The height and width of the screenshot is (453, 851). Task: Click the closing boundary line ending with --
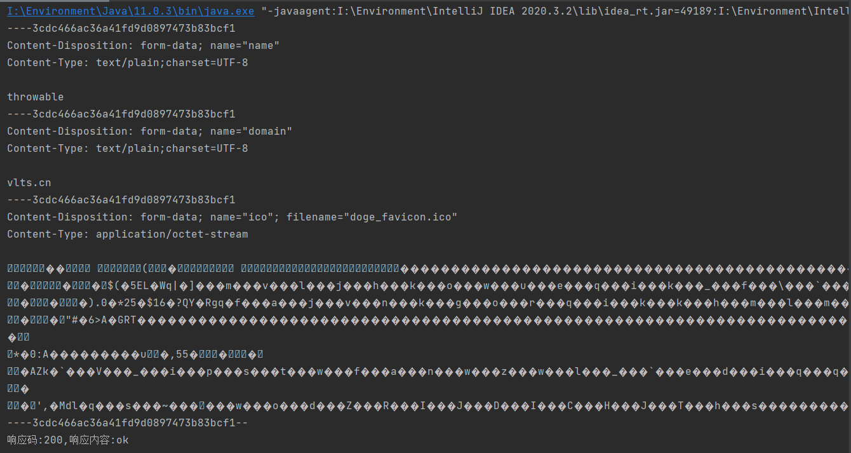(x=128, y=423)
